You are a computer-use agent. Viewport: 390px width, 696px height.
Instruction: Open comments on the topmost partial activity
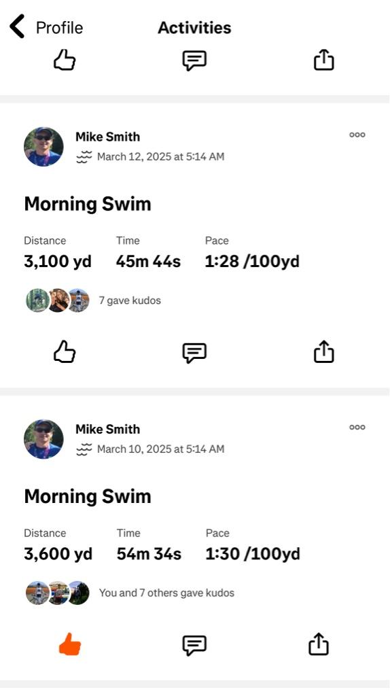[x=194, y=60]
